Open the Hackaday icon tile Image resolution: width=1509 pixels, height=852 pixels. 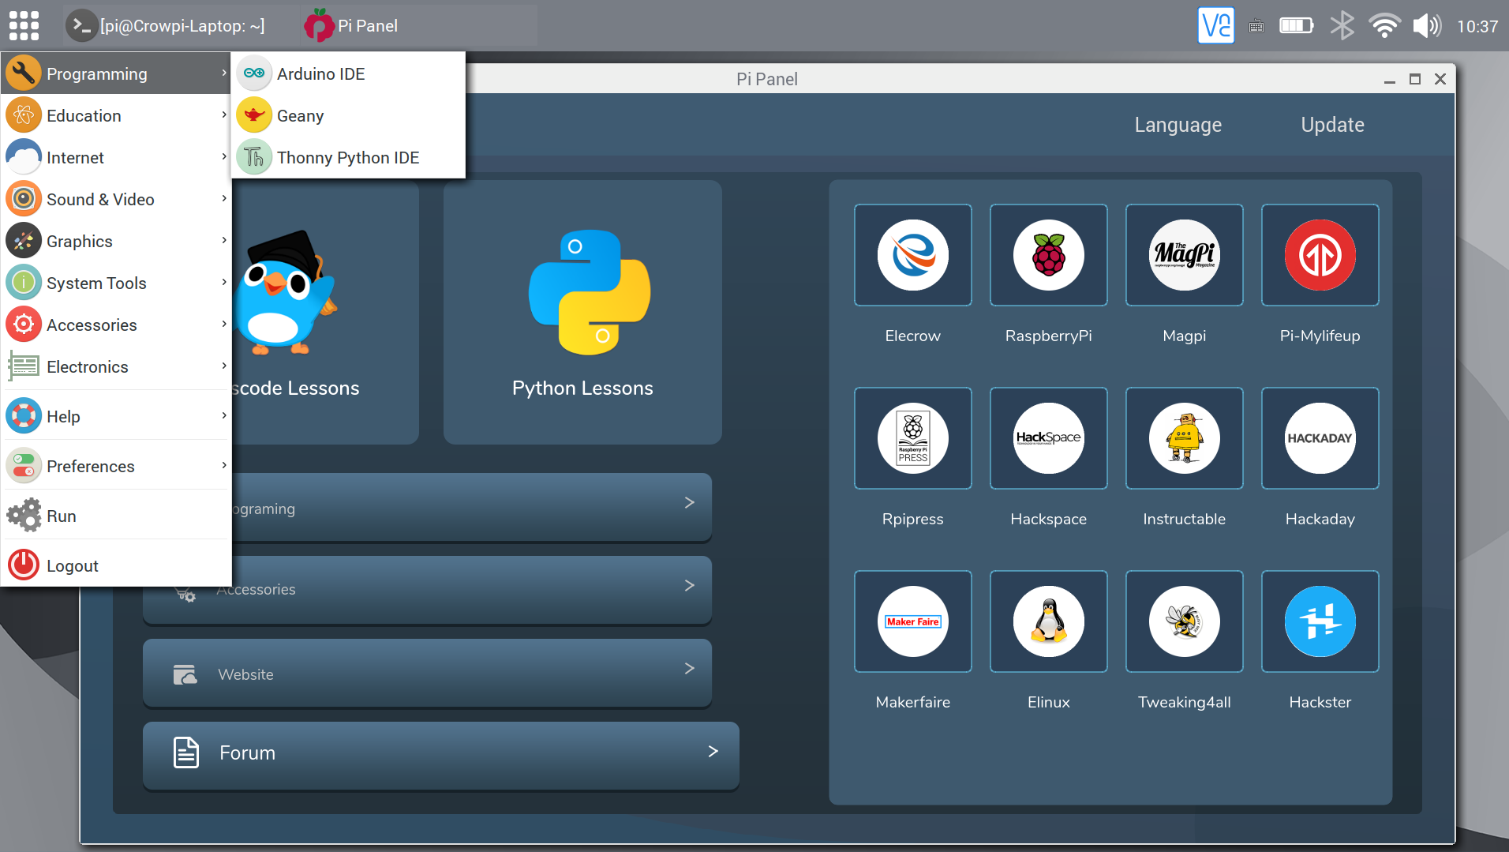point(1320,438)
